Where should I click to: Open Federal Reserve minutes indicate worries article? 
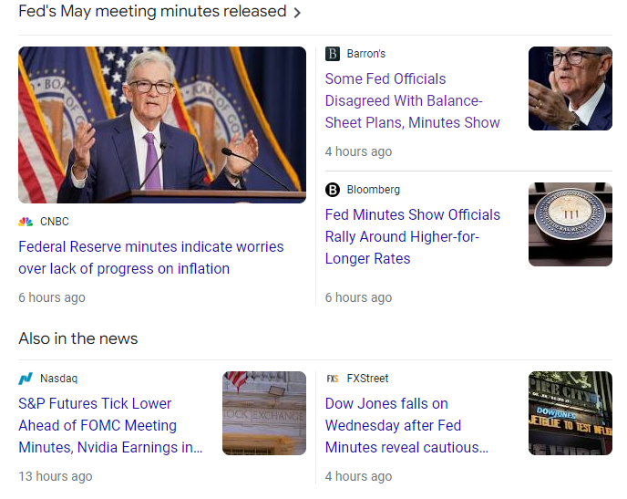pyautogui.click(x=151, y=257)
